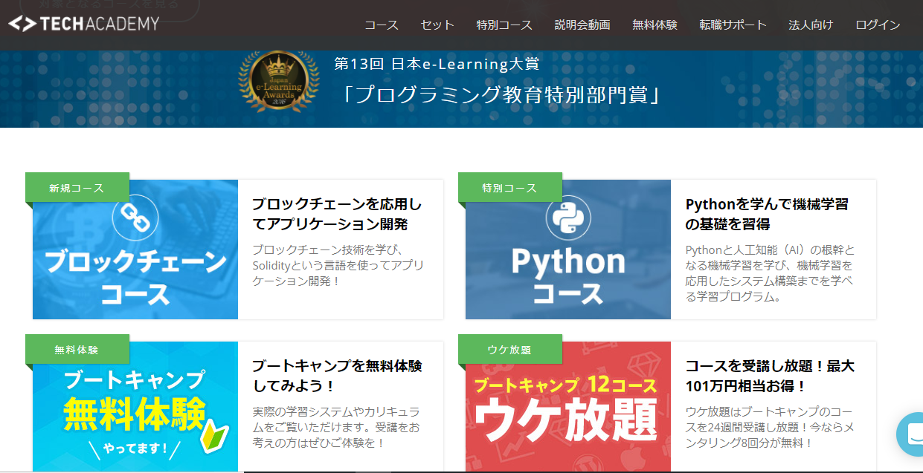Open コースを受講し放題！最大101万円相当お得！ heading
This screenshot has width=923, height=473.
tap(770, 376)
